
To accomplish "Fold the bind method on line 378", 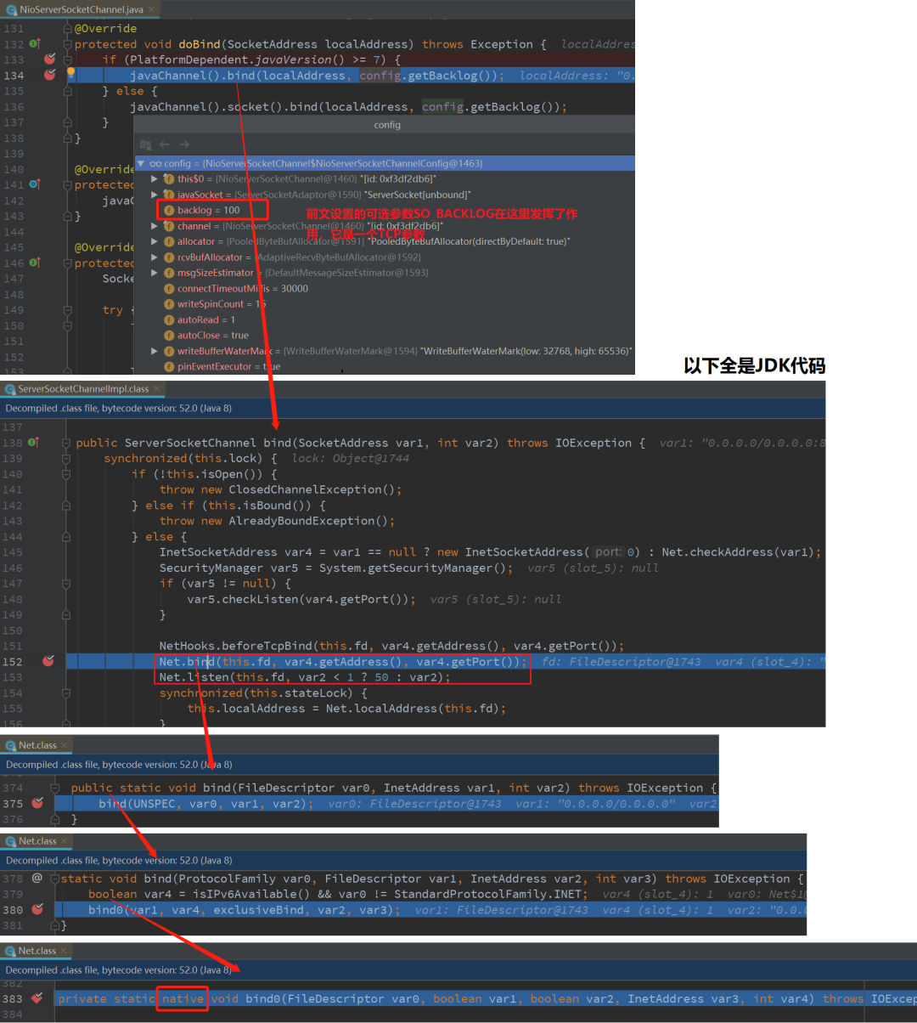I will pyautogui.click(x=56, y=879).
